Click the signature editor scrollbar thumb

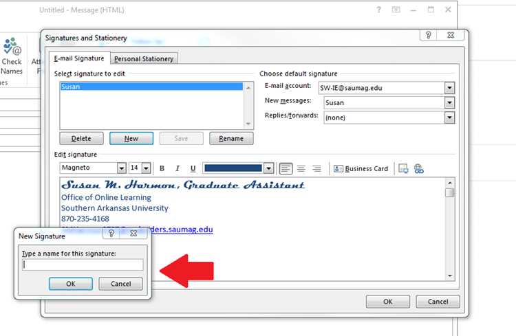pyautogui.click(x=450, y=192)
